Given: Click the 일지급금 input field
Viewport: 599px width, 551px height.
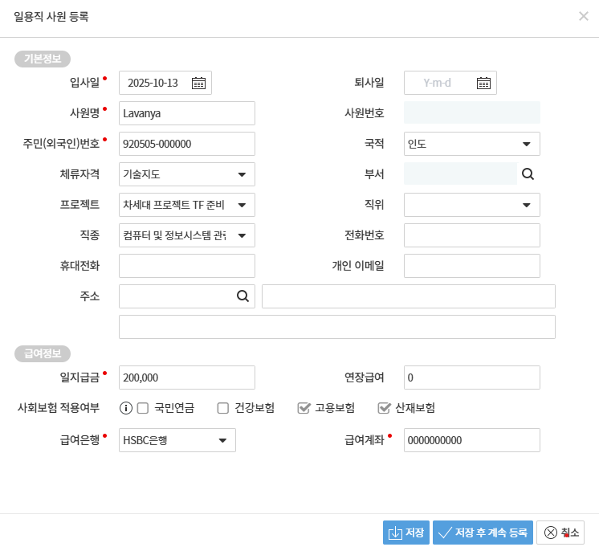Looking at the screenshot, I should click(186, 378).
